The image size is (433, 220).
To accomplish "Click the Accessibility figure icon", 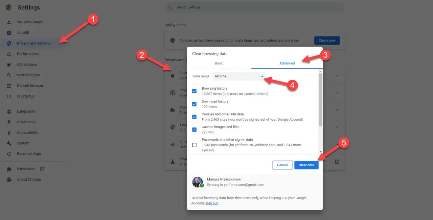I will click(9, 132).
